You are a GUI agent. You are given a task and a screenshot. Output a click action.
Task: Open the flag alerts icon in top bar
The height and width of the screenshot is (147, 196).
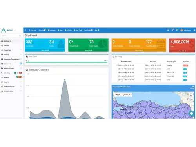pos(177,30)
